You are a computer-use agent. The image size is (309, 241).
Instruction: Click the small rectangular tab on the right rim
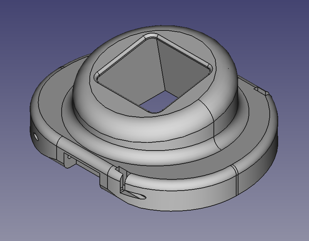point(262,91)
